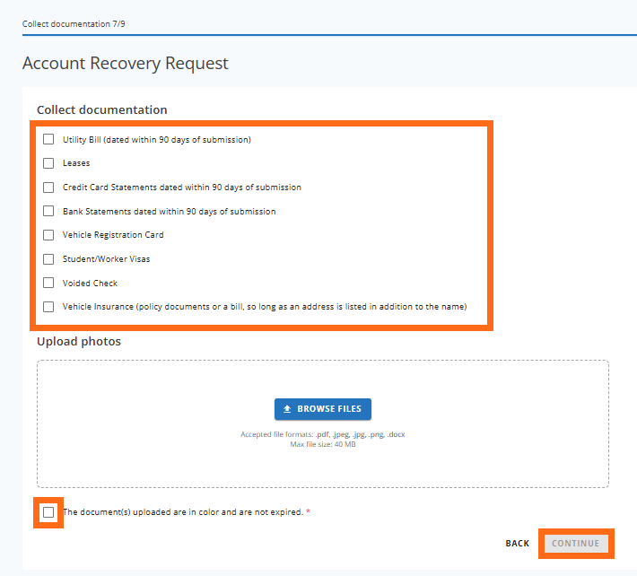637x576 pixels.
Task: Click the 'Credit Card Statements dated within 90 days' label
Action: [x=182, y=188]
